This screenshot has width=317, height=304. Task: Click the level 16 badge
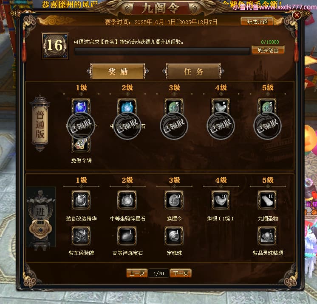pos(55,46)
